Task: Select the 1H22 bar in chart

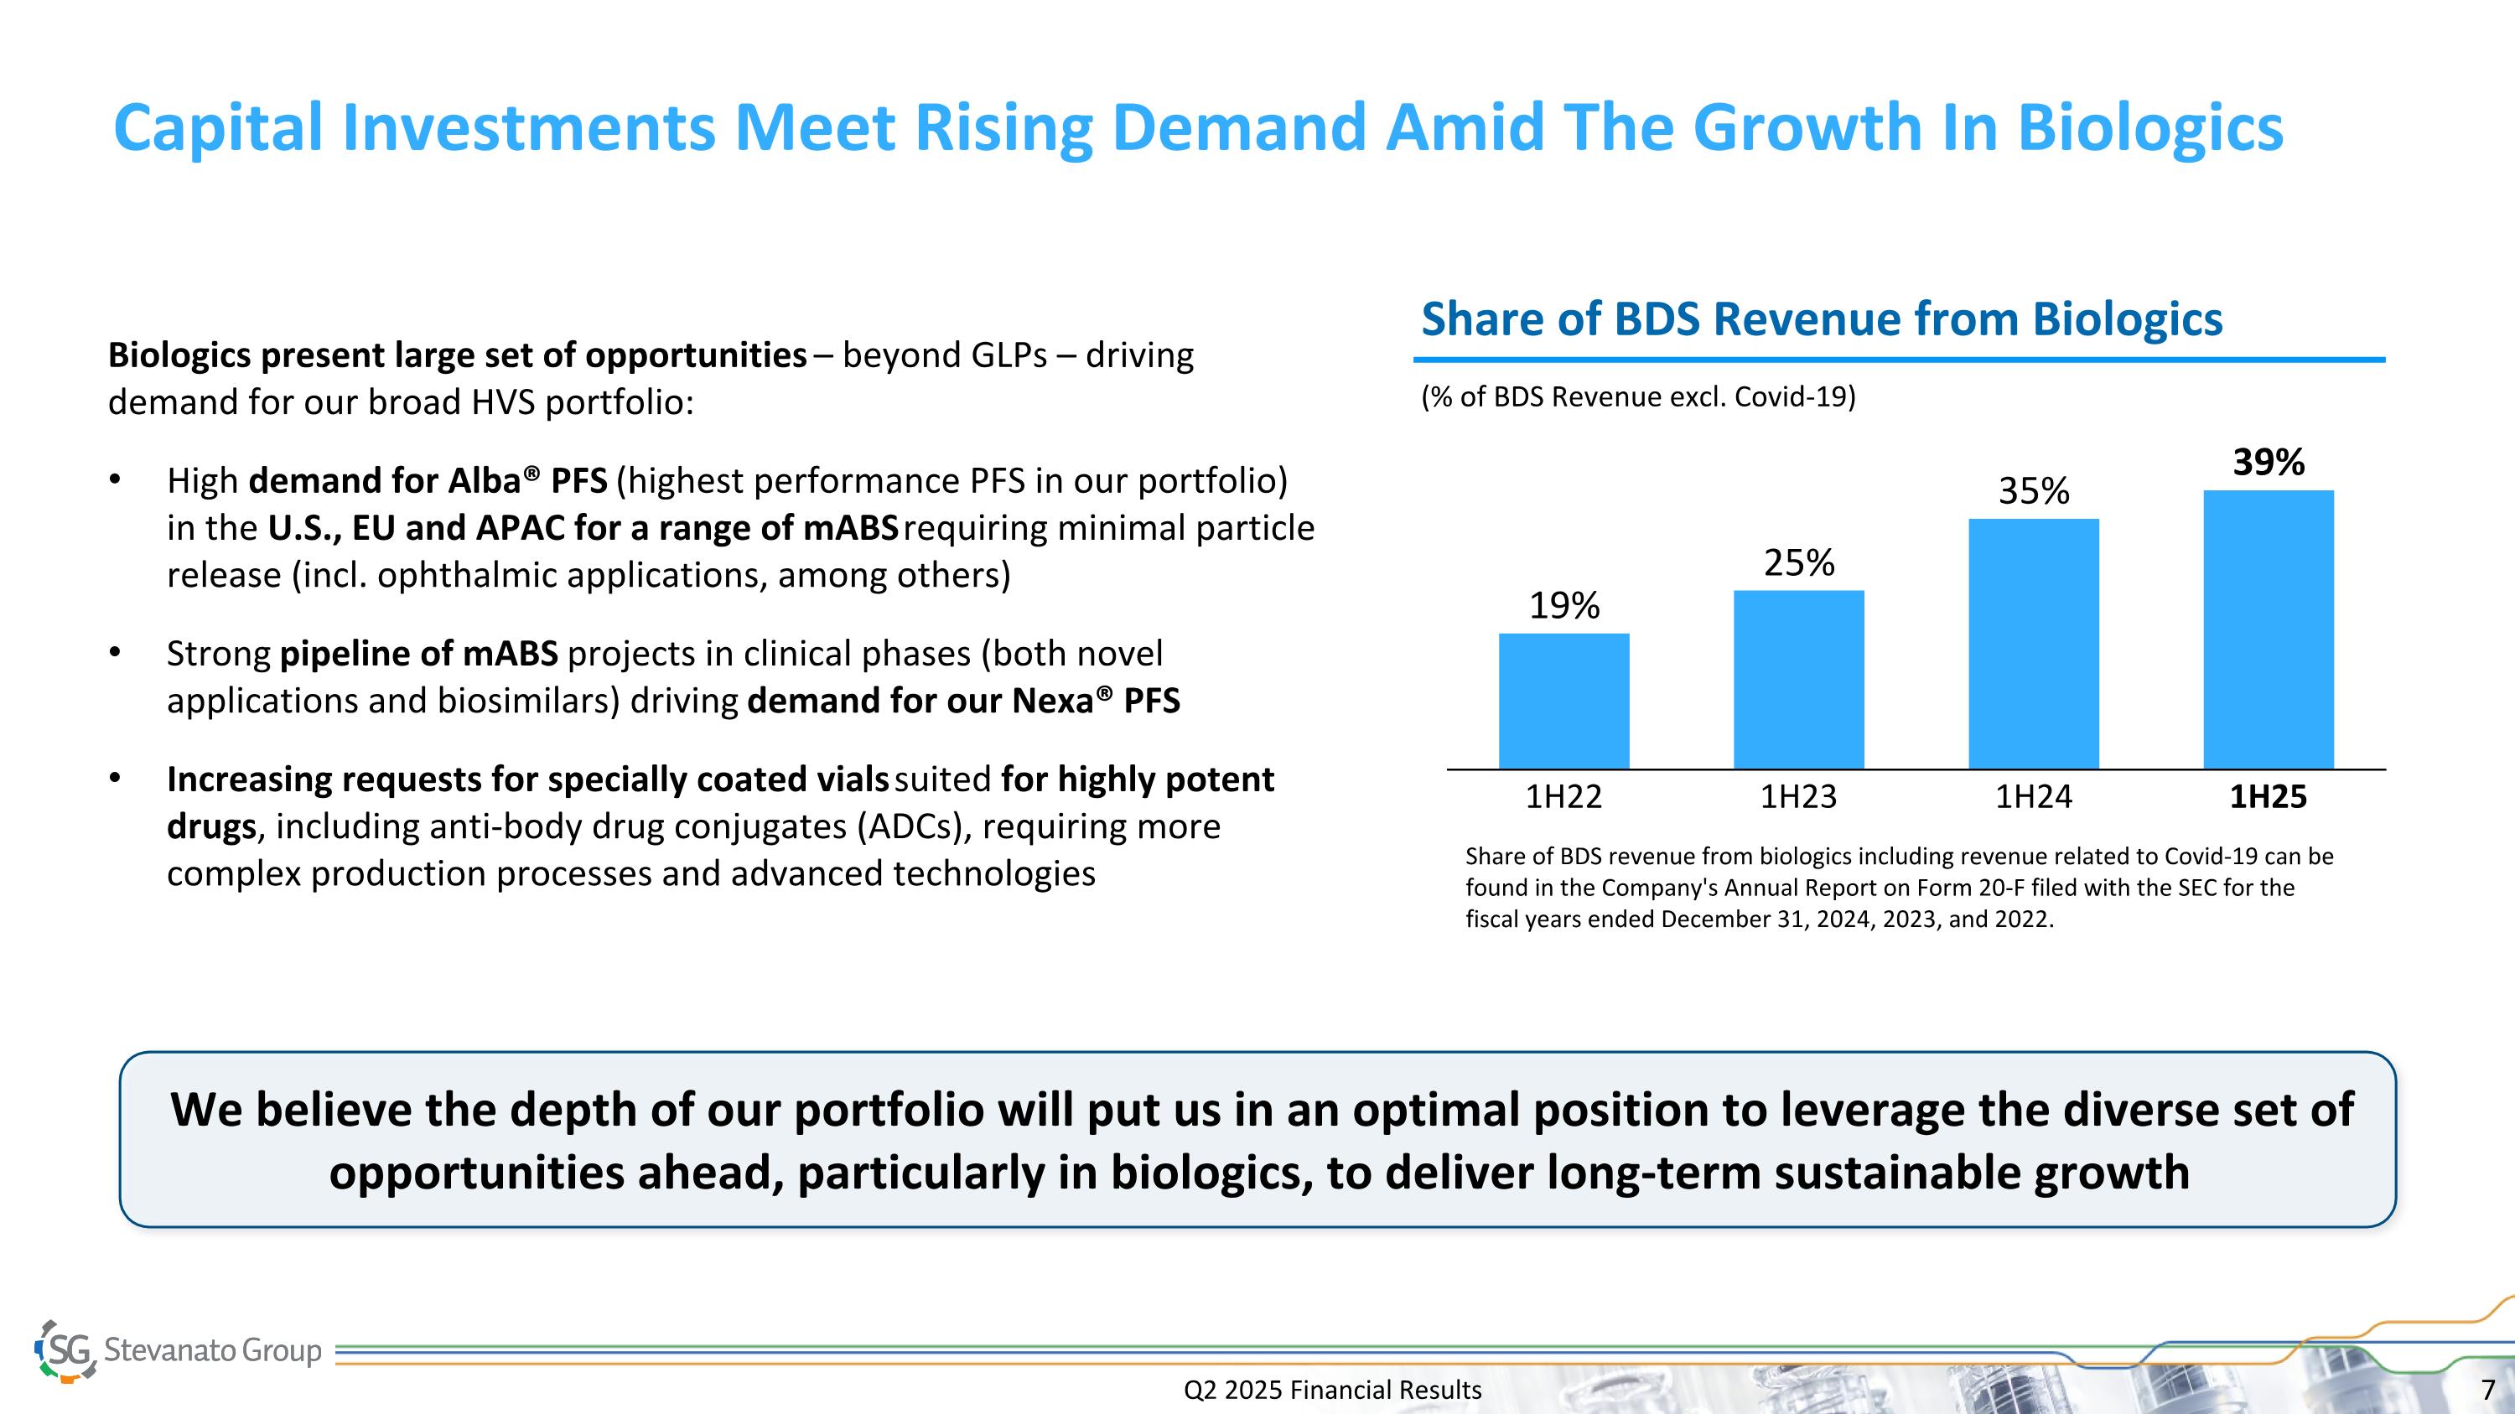Action: click(1563, 701)
